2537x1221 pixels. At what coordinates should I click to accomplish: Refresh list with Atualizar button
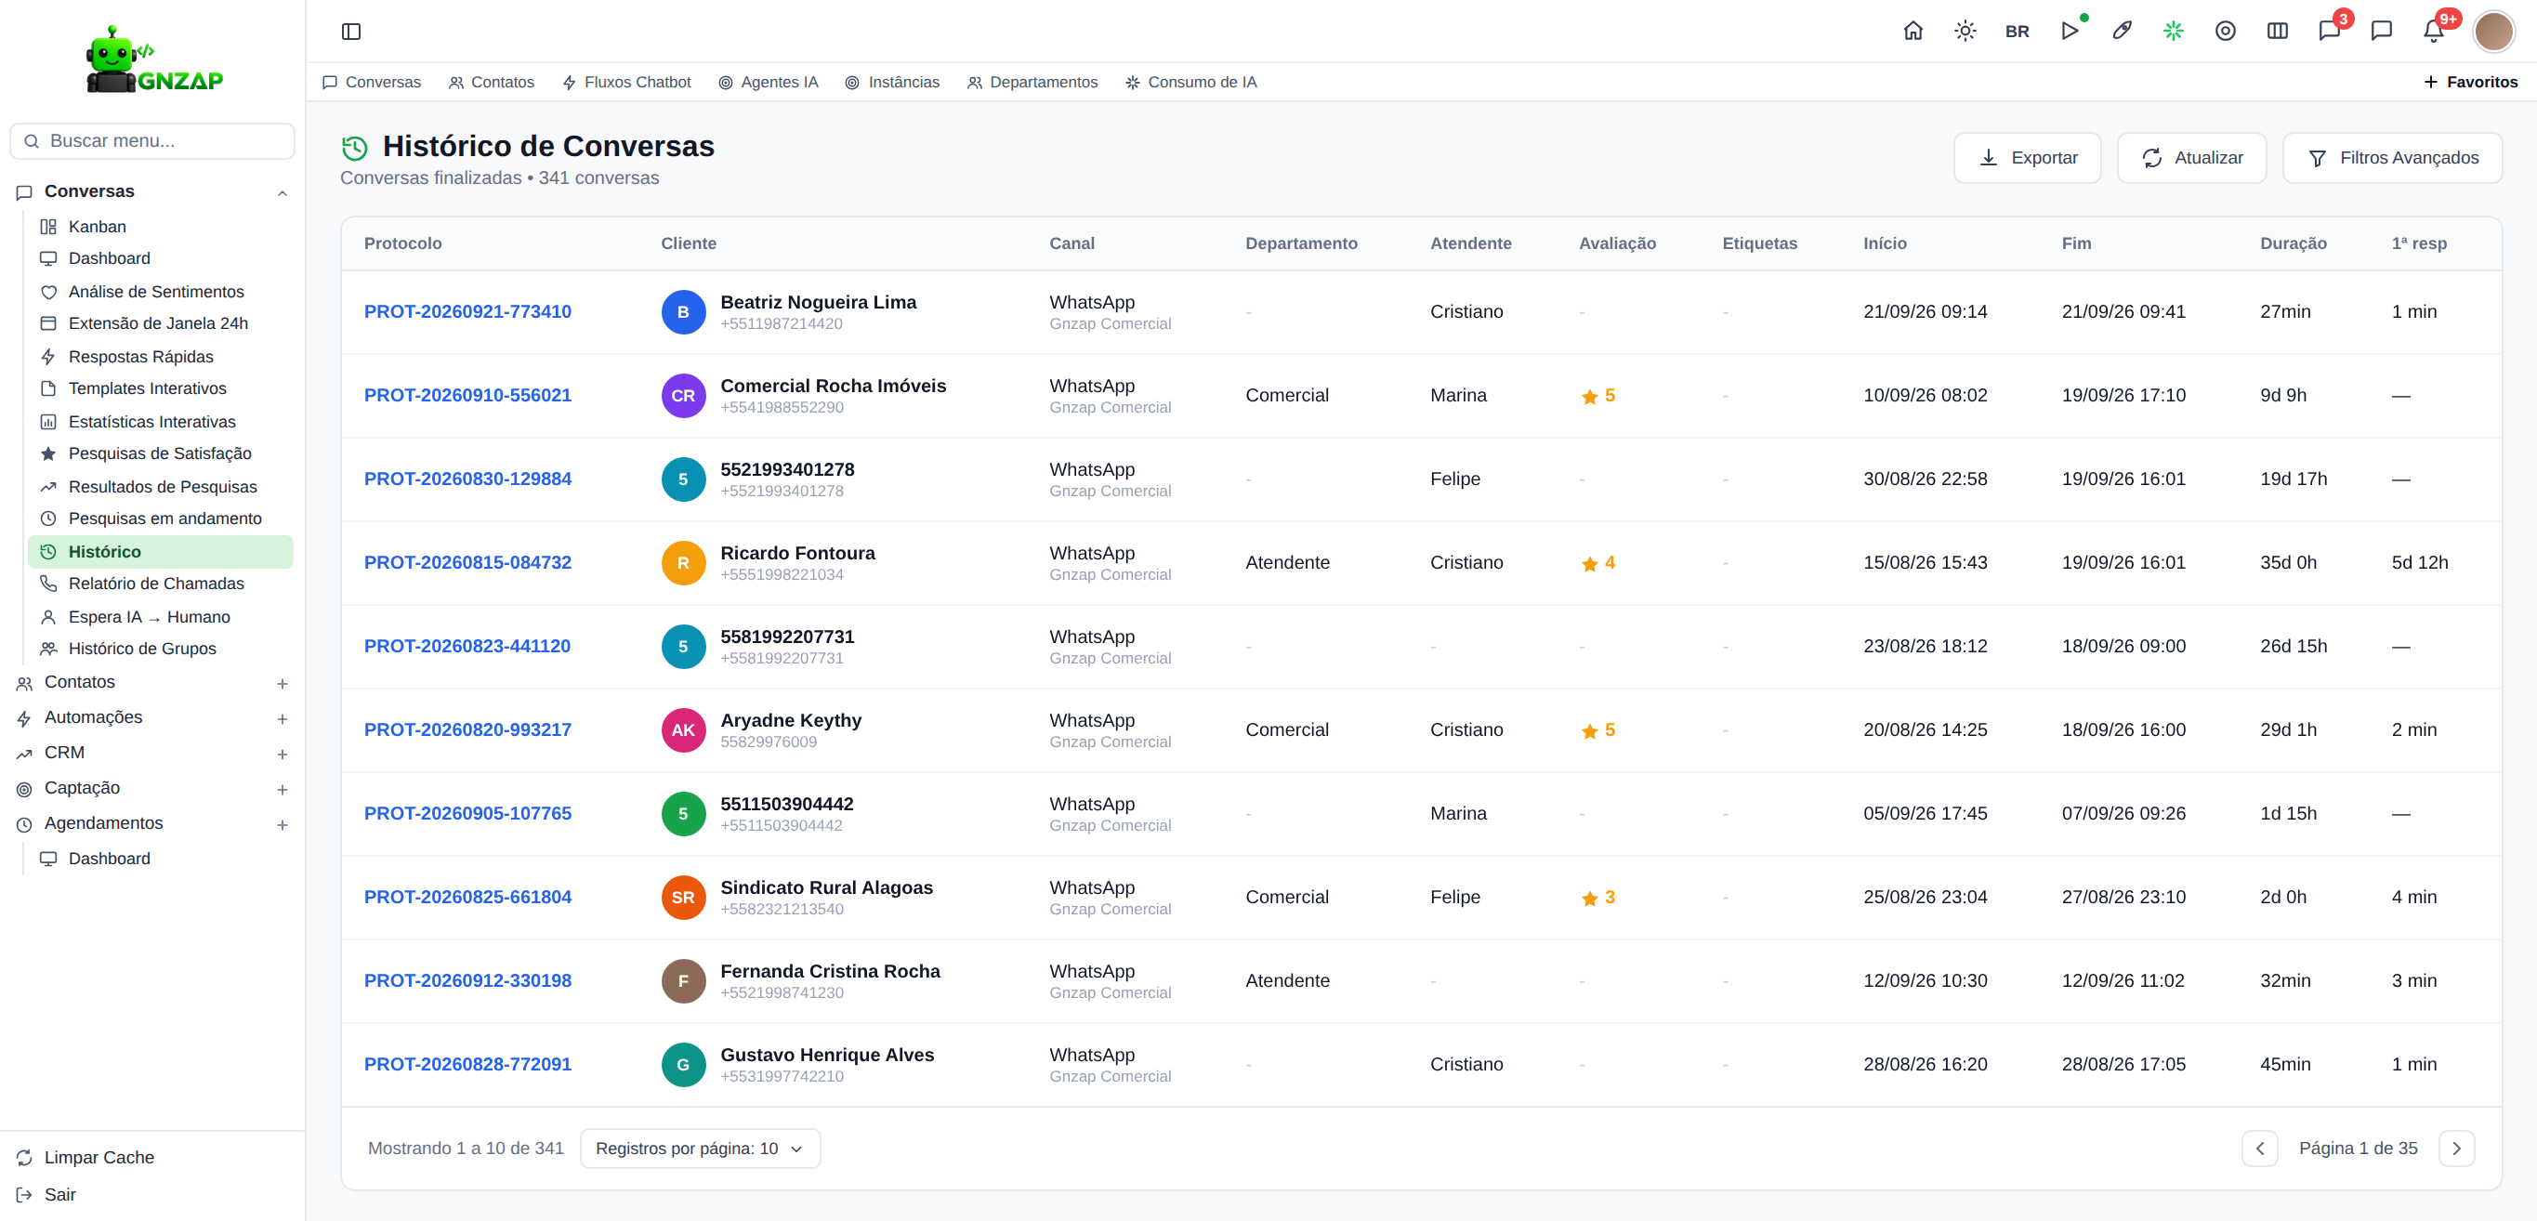tap(2191, 158)
